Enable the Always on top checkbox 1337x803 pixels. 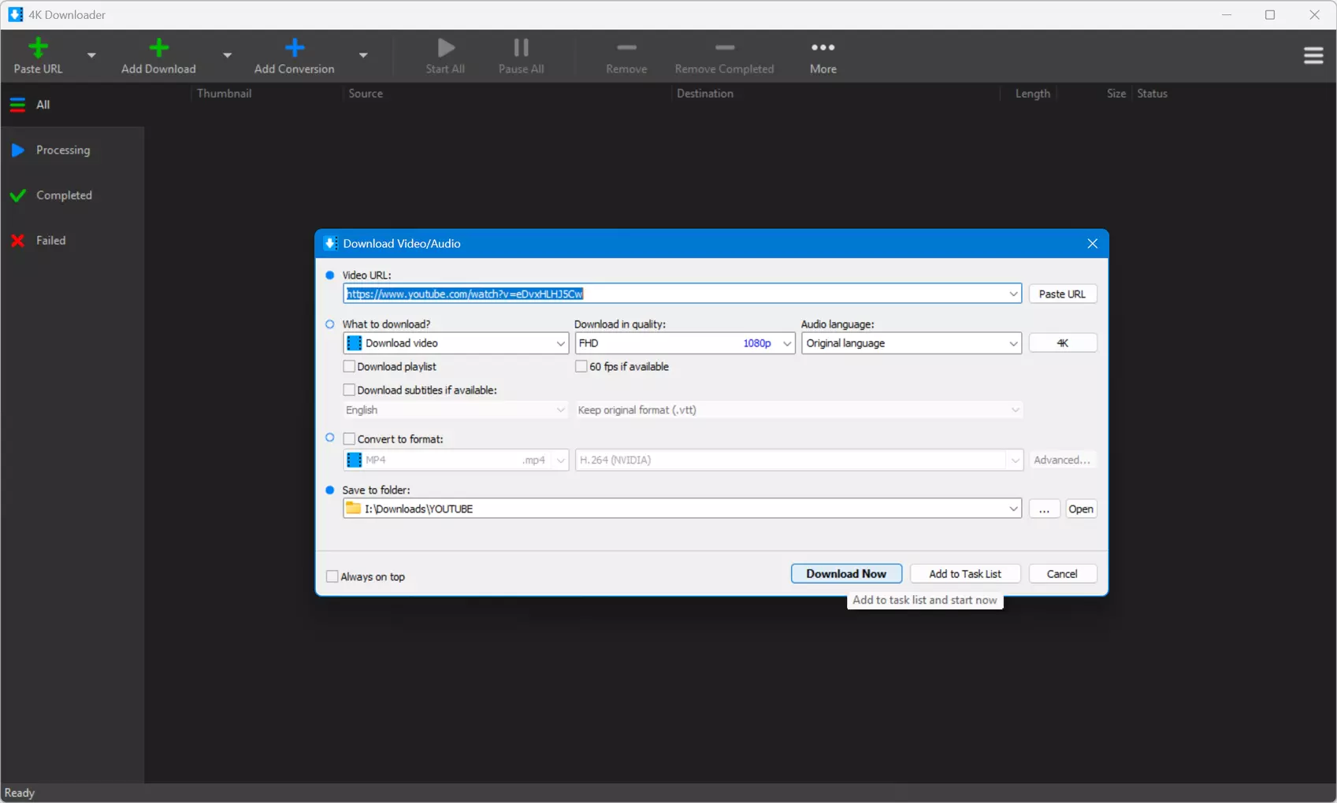[x=332, y=577]
